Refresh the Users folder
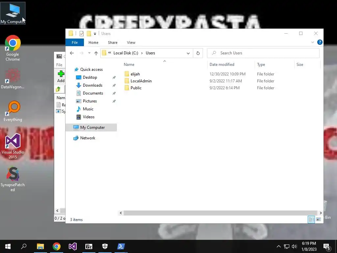337x253 pixels. click(x=198, y=53)
